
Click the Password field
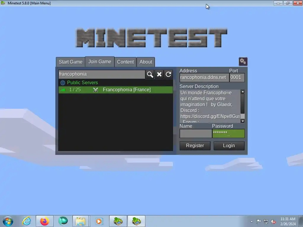(228, 133)
